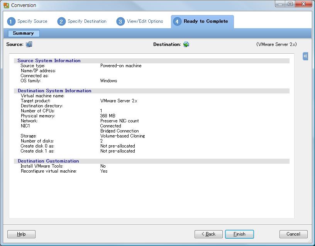Click 'Not pre-allocated' for disk 0
Viewport: 315px width, 246px height.
117,146
